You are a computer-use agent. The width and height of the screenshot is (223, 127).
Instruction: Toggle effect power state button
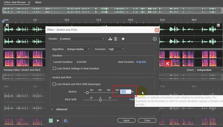[51, 120]
